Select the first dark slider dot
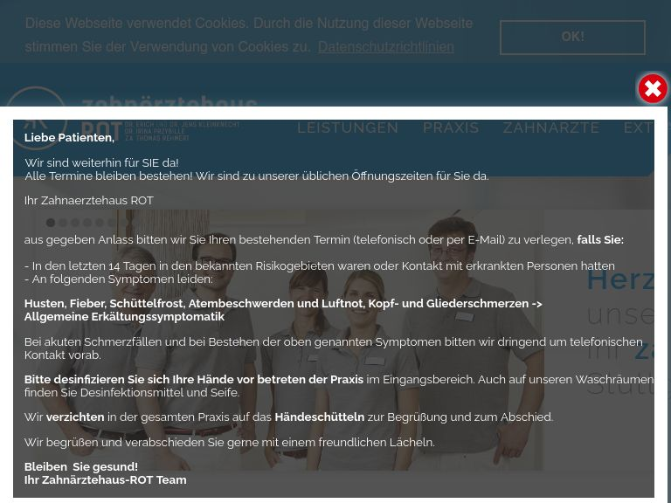This screenshot has width=671, height=503. pos(51,223)
